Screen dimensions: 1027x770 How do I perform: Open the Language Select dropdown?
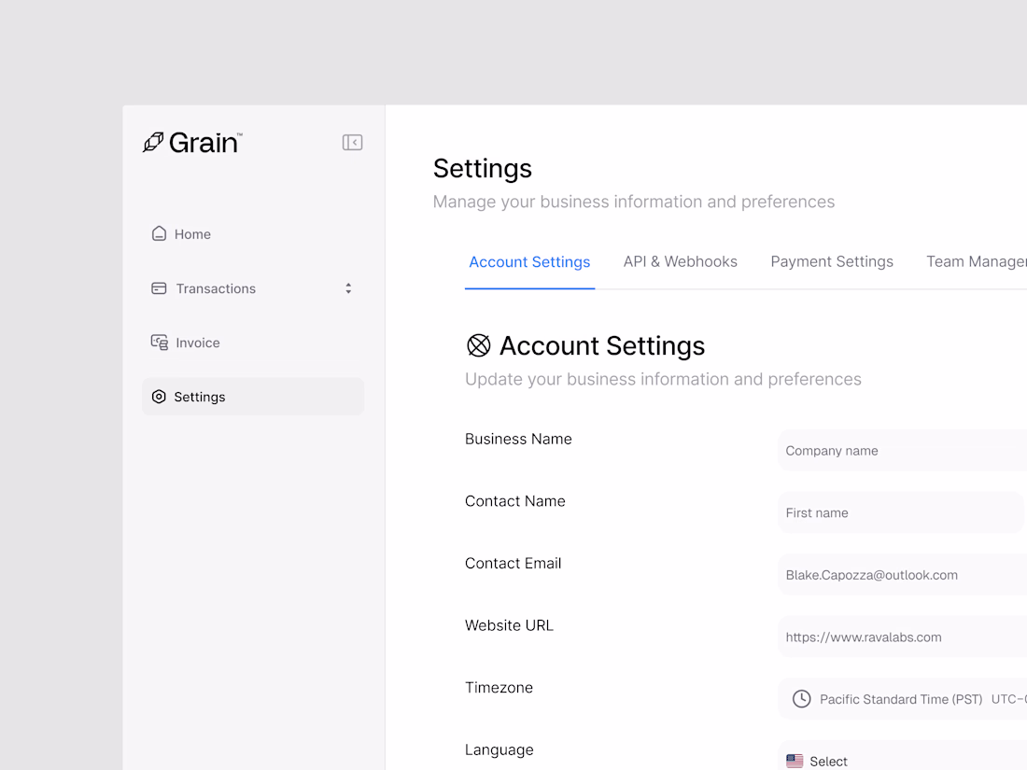[x=903, y=756]
